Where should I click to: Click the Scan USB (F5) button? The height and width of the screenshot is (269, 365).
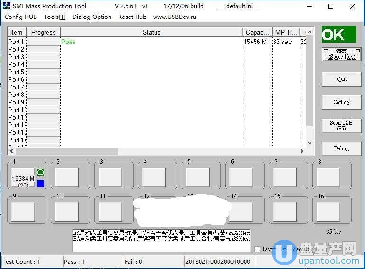pyautogui.click(x=341, y=125)
